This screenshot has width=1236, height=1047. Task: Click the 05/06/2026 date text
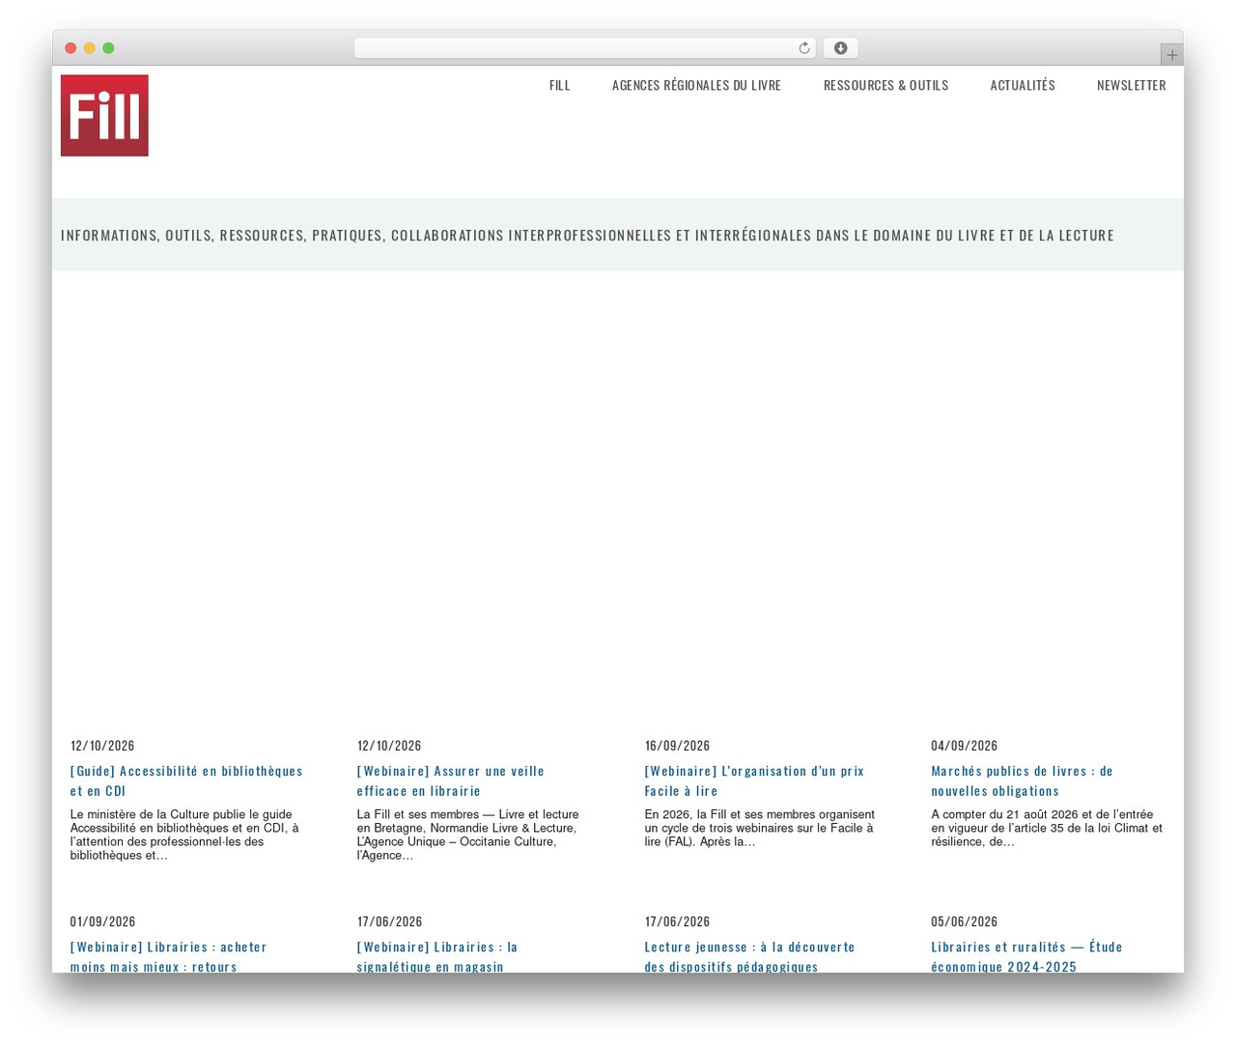[x=964, y=921]
